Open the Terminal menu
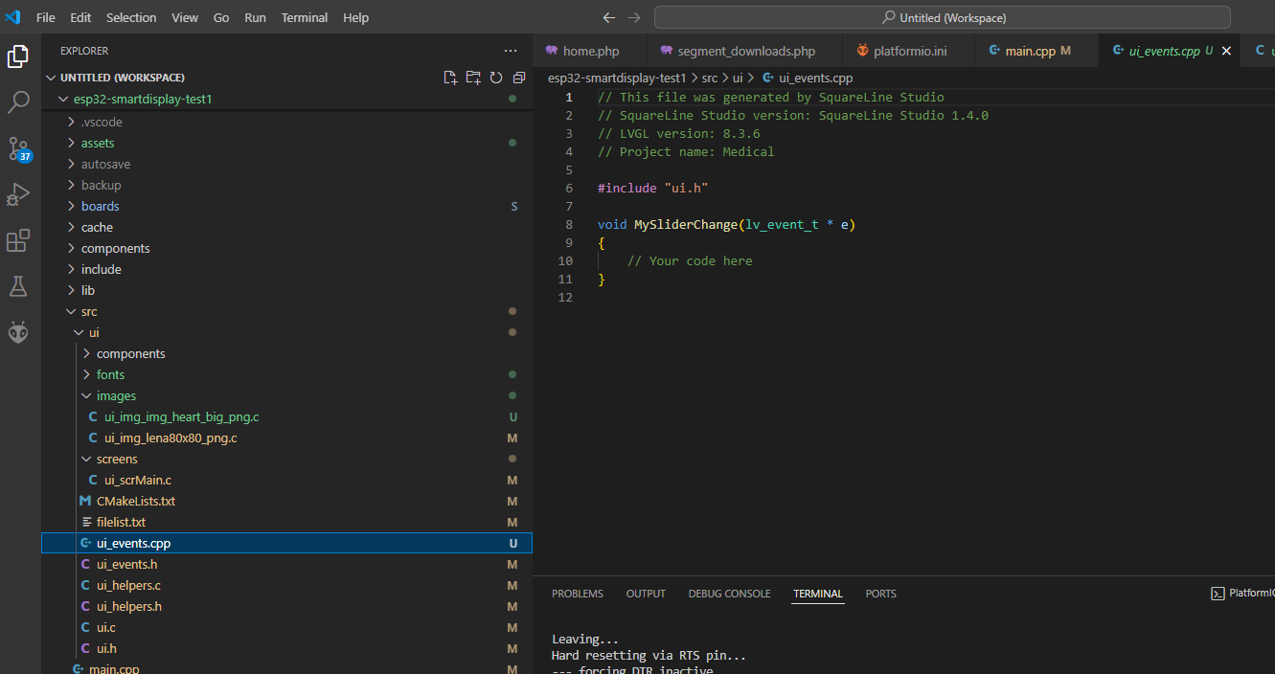This screenshot has height=674, width=1275. click(x=305, y=17)
